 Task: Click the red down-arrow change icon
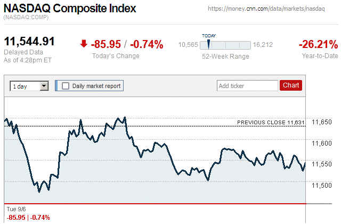click(x=83, y=44)
